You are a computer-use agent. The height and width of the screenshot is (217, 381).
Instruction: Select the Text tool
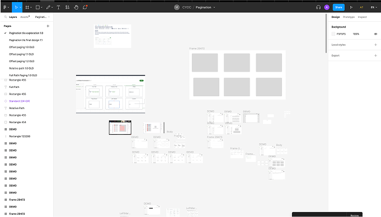[x=58, y=7]
